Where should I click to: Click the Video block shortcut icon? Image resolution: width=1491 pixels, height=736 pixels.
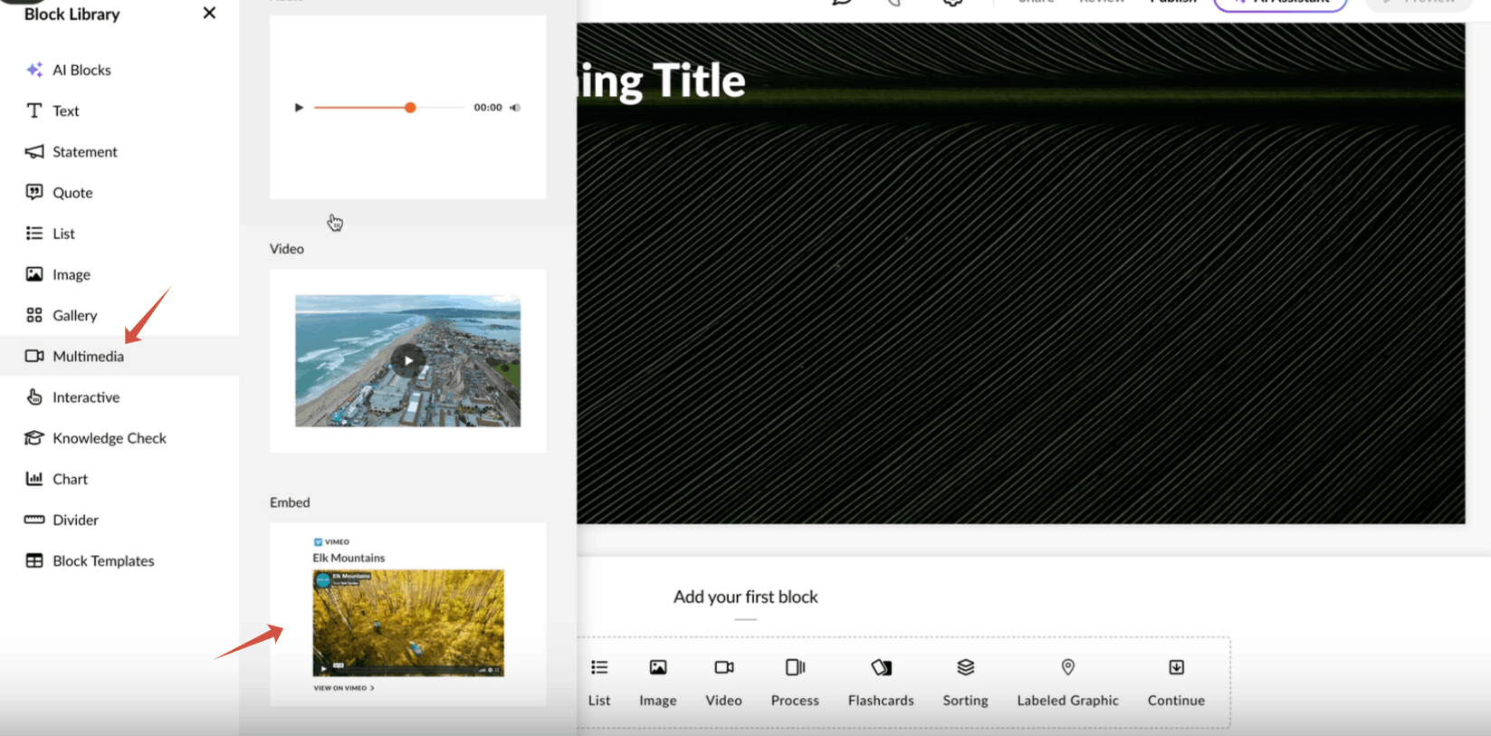(x=723, y=668)
